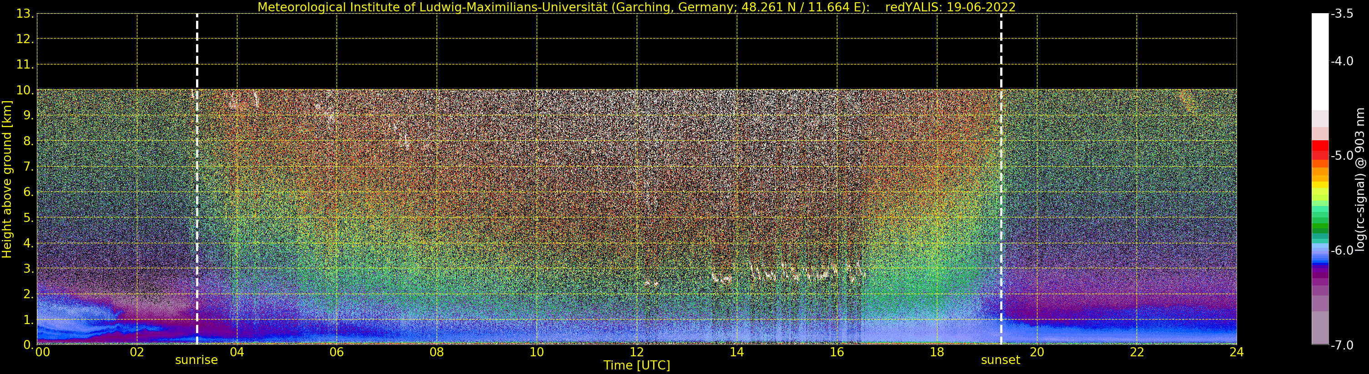This screenshot has width=1369, height=374.
Task: Click the 'Time [UTC]' axis label
Action: tap(637, 365)
